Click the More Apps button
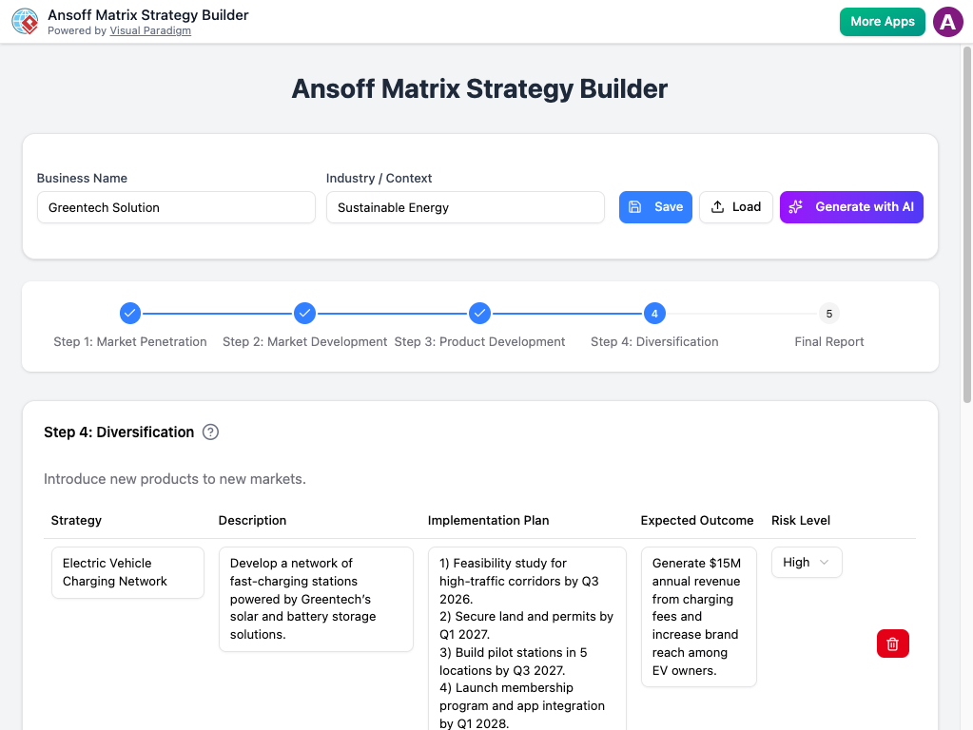 pyautogui.click(x=882, y=21)
